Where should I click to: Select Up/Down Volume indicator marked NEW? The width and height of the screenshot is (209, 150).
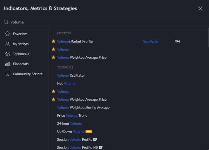pyautogui.click(x=71, y=131)
